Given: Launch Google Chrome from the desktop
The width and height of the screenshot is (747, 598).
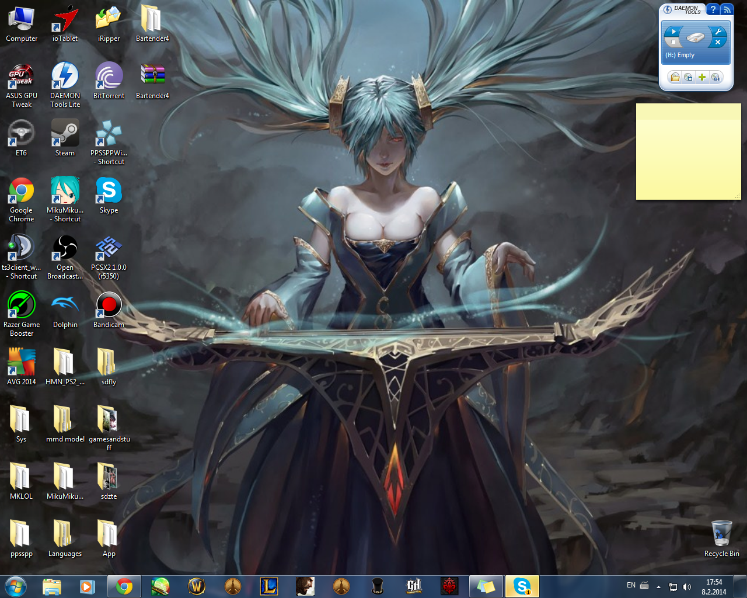Looking at the screenshot, I should (x=22, y=199).
